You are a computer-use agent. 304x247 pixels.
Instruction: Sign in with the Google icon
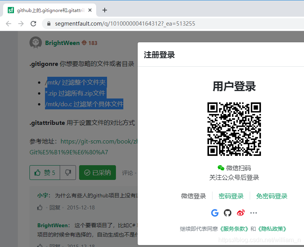coord(215,213)
